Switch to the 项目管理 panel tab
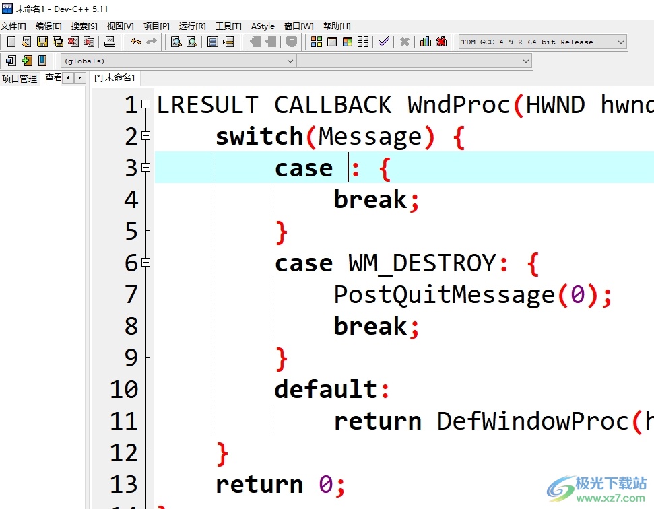Image resolution: width=654 pixels, height=509 pixels. point(20,79)
